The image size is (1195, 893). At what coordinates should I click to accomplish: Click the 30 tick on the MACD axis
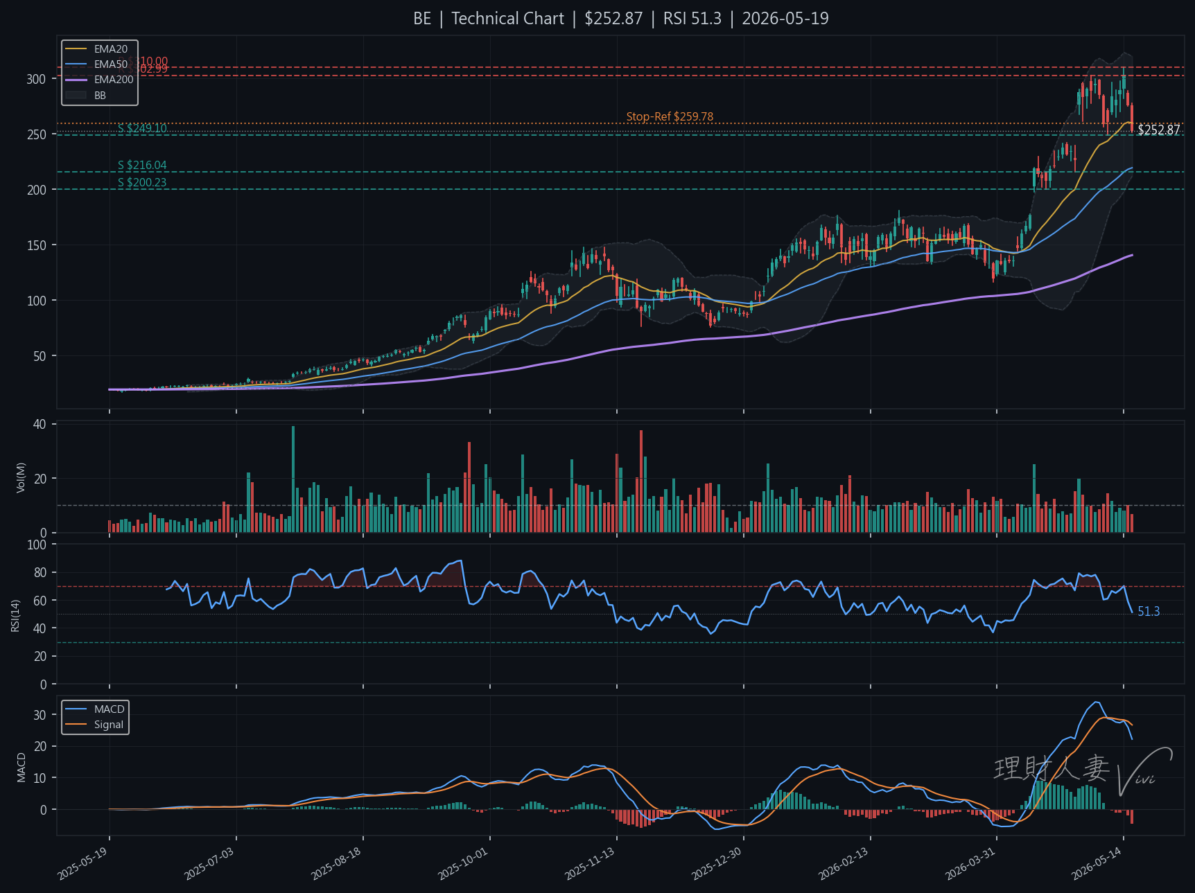coord(40,715)
